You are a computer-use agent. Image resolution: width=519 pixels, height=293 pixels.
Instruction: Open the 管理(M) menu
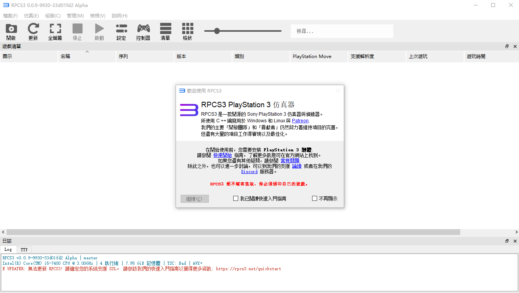pyautogui.click(x=75, y=16)
